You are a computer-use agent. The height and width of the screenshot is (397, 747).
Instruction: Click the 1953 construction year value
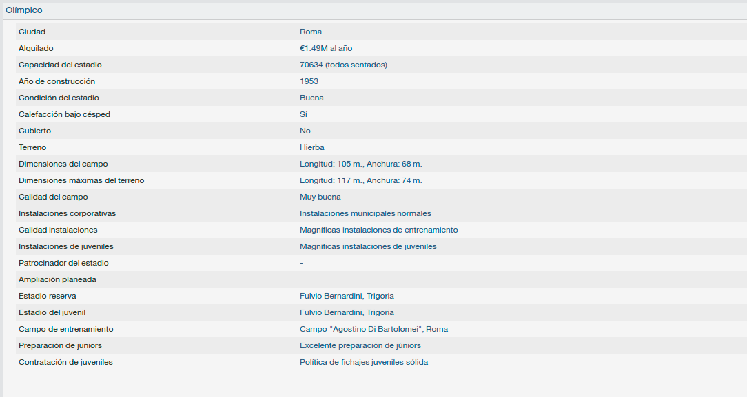click(309, 81)
